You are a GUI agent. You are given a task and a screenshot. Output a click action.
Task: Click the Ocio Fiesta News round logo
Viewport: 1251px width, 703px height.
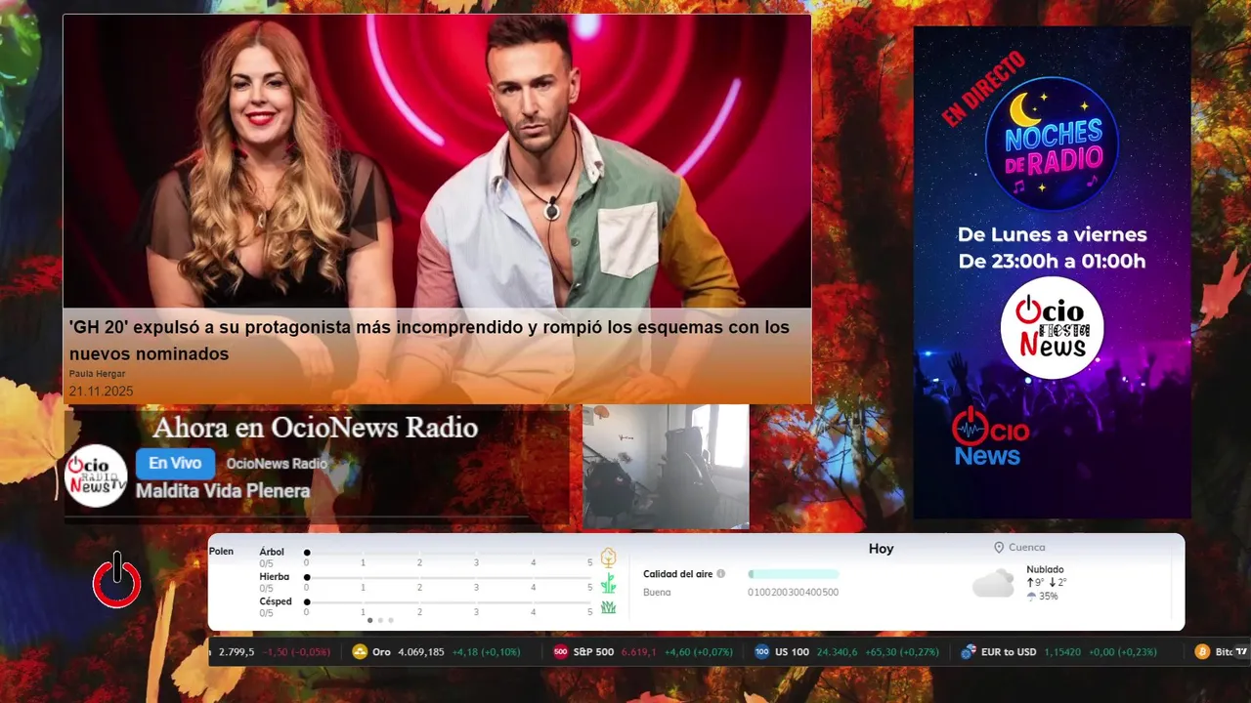(1052, 328)
